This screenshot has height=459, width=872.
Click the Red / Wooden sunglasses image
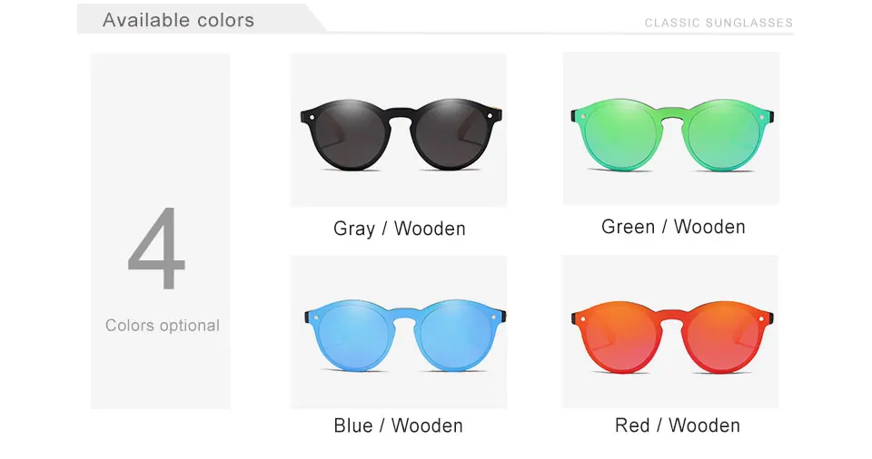[670, 332]
